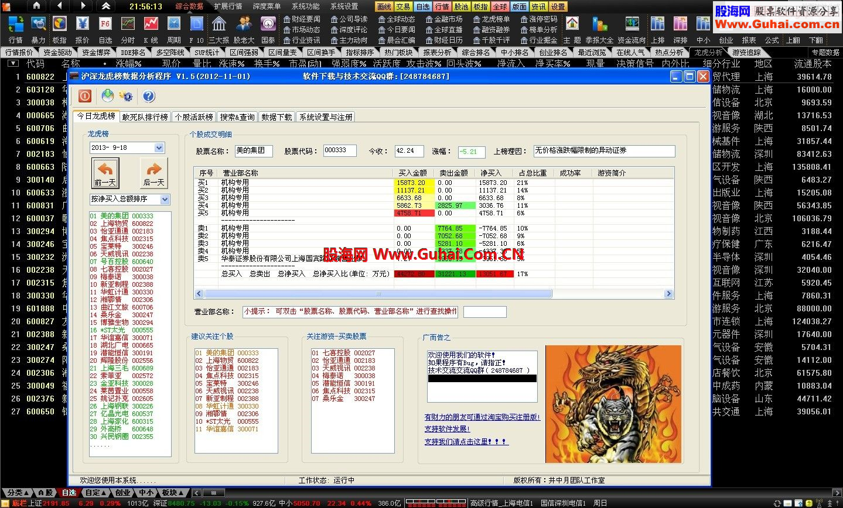Click the 有财力的朋友可通过淘宝购买注册版 link

482,417
